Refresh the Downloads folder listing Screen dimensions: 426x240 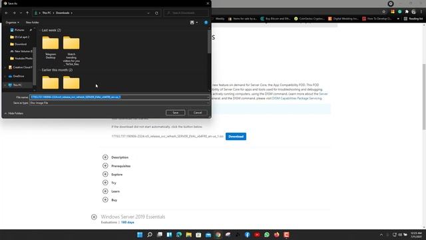[x=156, y=13]
